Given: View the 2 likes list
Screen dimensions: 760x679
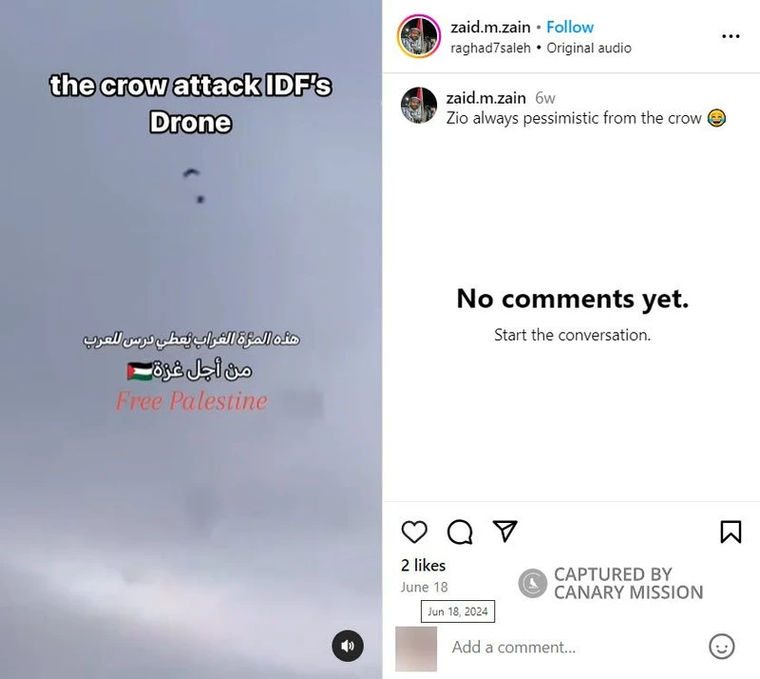Looking at the screenshot, I should (x=423, y=566).
